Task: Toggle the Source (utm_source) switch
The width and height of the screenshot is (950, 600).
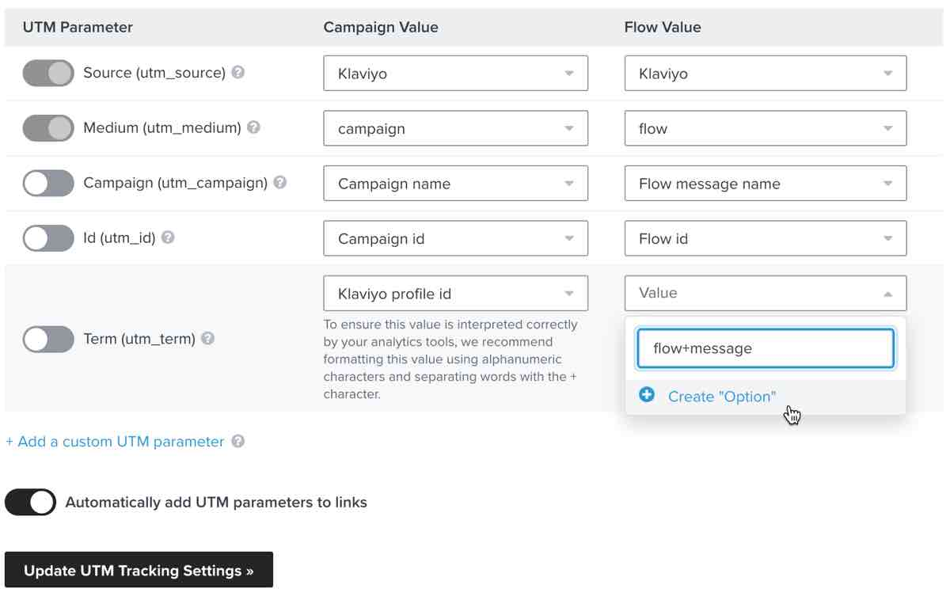Action: pos(47,73)
